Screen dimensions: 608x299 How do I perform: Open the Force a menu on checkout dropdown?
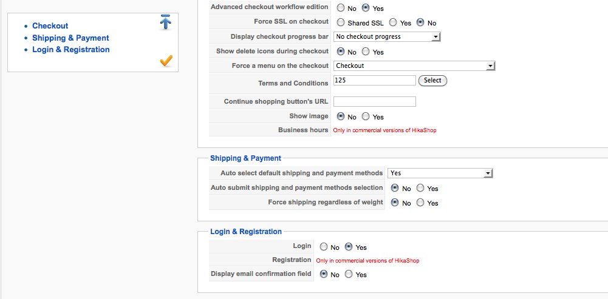pyautogui.click(x=414, y=66)
